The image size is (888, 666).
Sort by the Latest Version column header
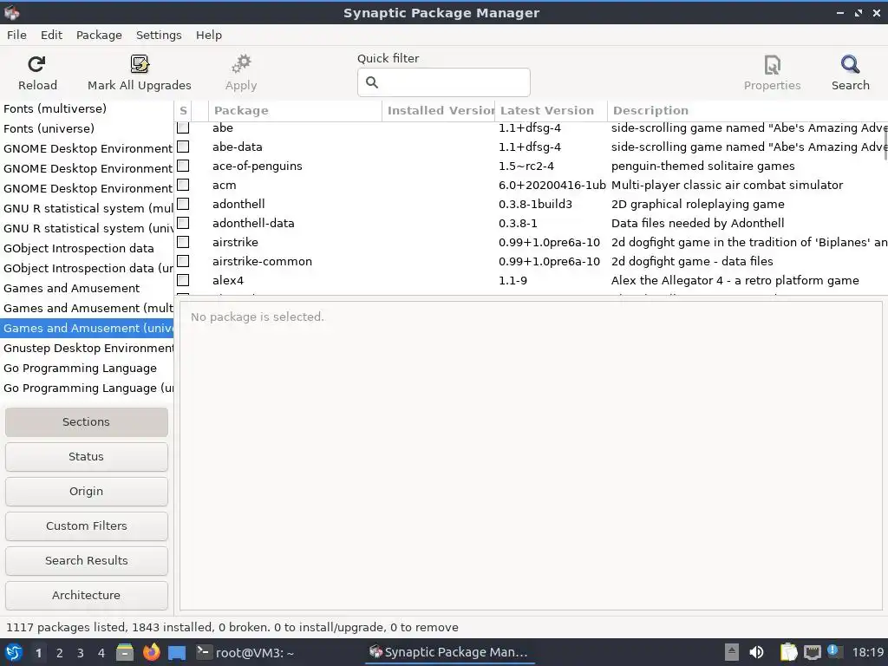551,110
